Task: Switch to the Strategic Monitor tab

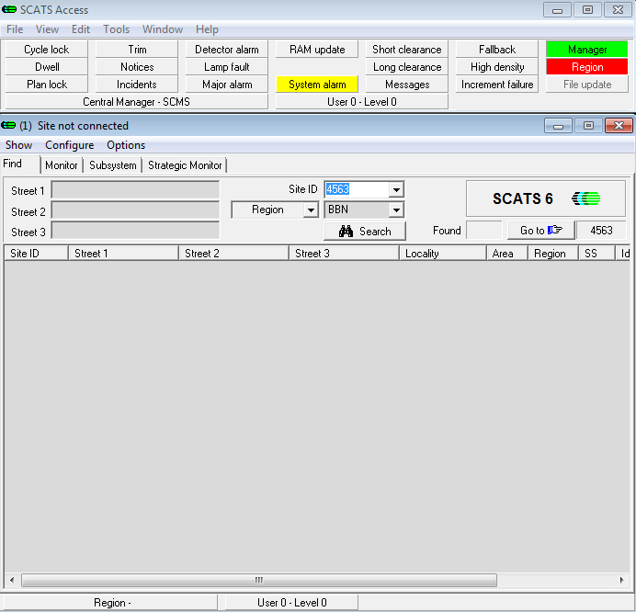Action: coord(185,165)
